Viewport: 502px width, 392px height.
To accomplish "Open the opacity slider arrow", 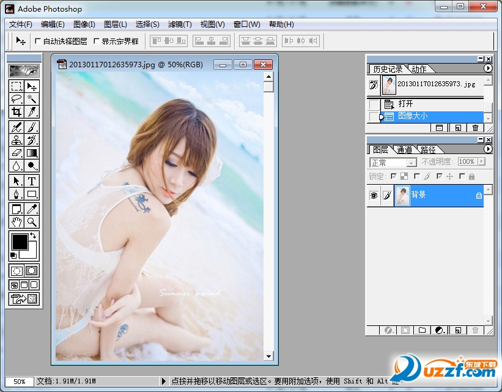I will tap(481, 161).
